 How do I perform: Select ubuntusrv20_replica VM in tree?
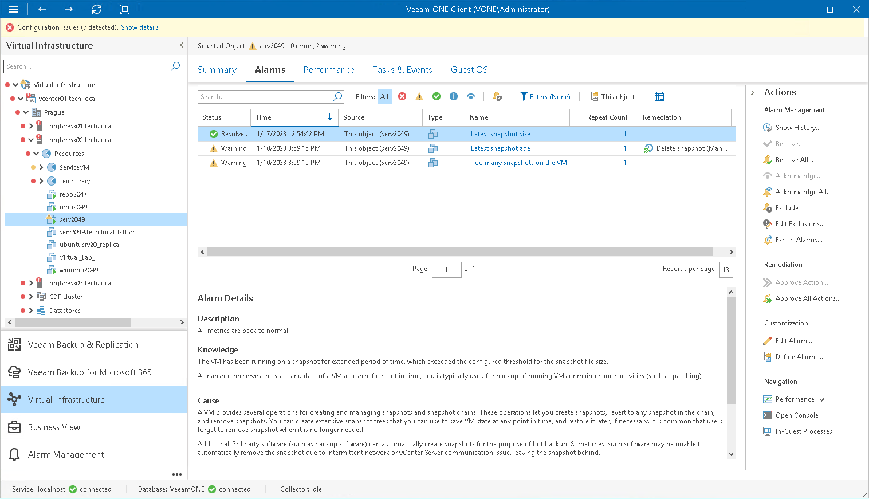89,245
